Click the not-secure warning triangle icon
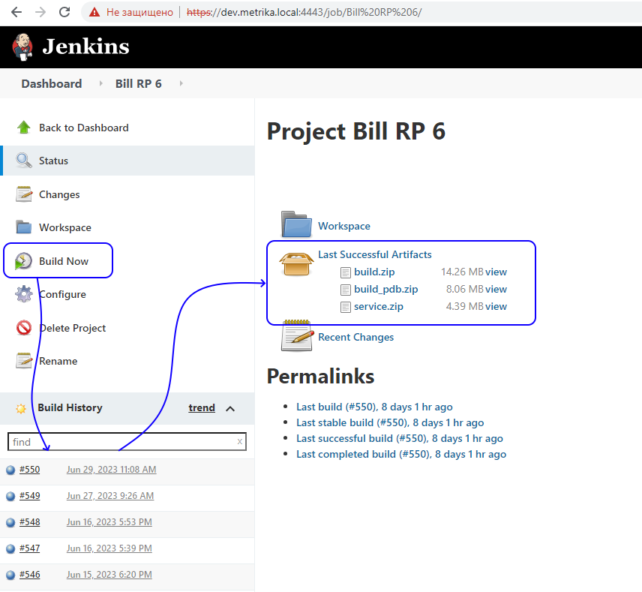 tap(94, 12)
